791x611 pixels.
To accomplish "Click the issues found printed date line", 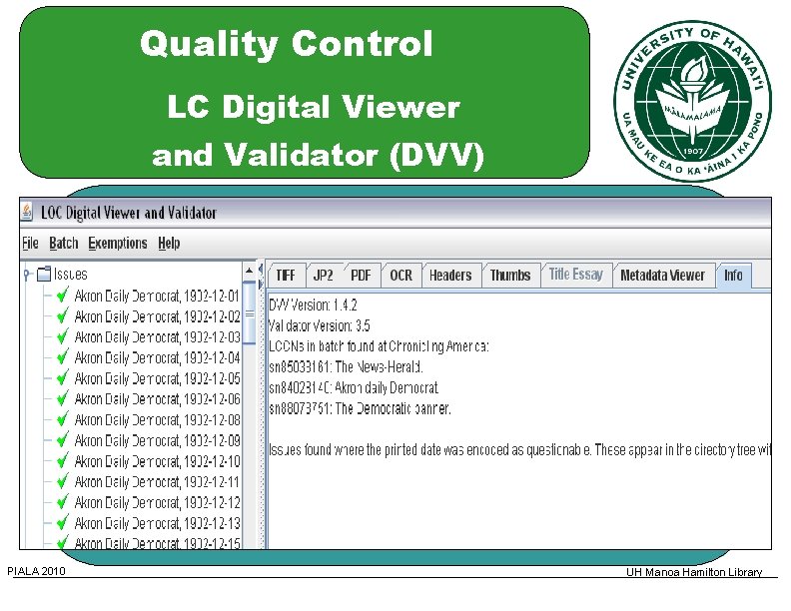I will (519, 449).
